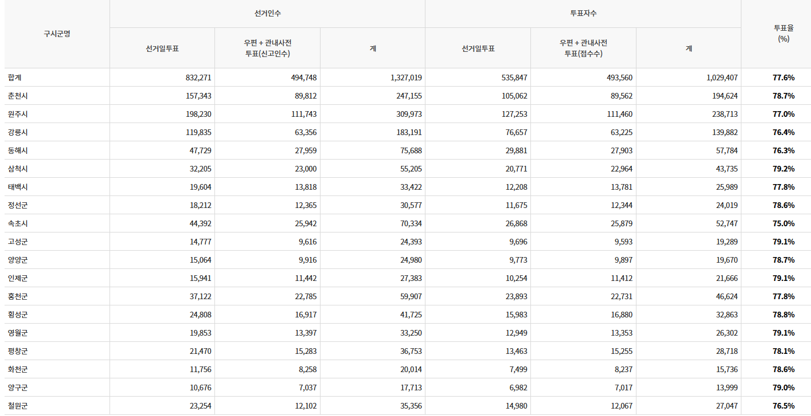Click the 우편 + 관내사전 투표(접수수) header
This screenshot has width=811, height=416.
582,48
